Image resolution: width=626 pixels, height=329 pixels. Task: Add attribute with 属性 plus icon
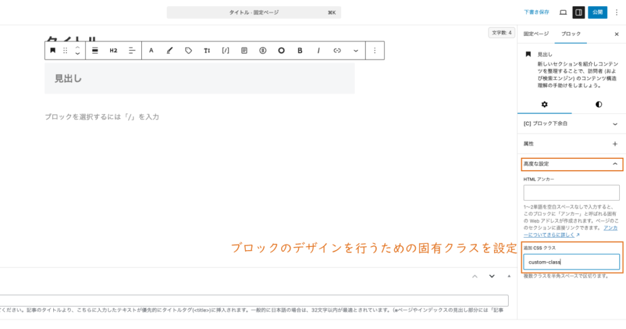point(615,144)
